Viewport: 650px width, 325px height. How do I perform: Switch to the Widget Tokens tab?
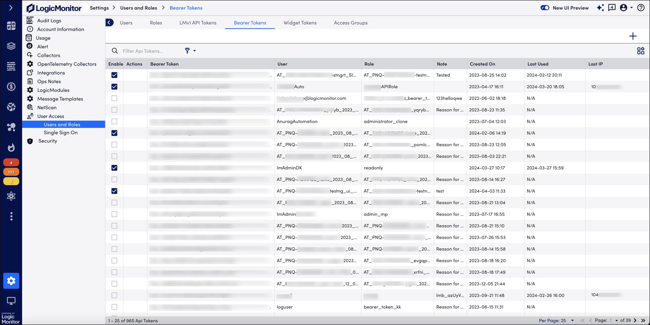pos(300,23)
